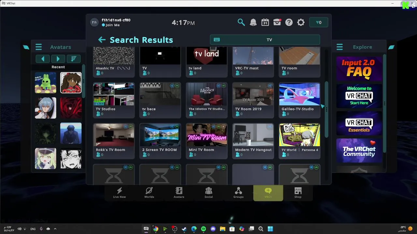Open the Galileo-TV-Studio world card
The height and width of the screenshot is (234, 417).
299,100
